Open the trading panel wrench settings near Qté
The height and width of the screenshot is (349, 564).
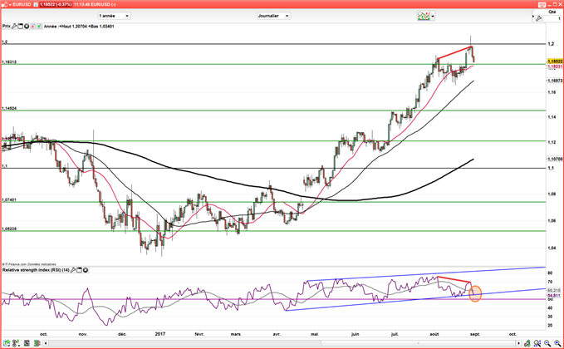[538, 18]
